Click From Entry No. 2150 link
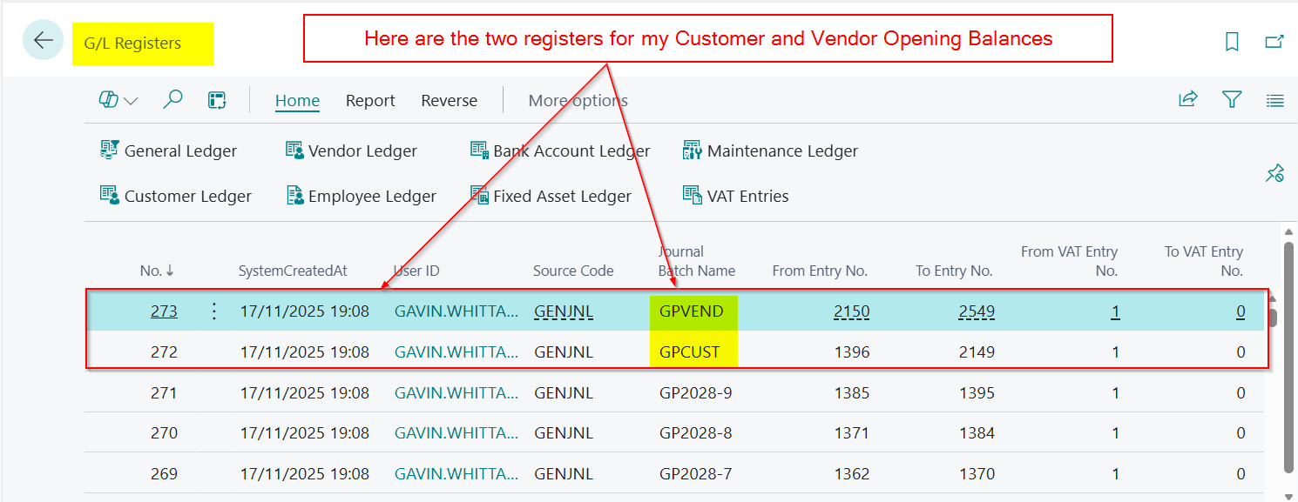1298x502 pixels. click(851, 311)
